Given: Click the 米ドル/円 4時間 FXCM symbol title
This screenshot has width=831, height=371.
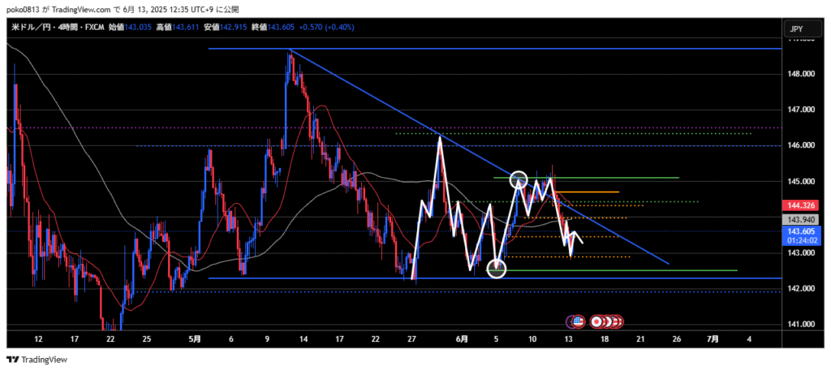Looking at the screenshot, I should [47, 28].
